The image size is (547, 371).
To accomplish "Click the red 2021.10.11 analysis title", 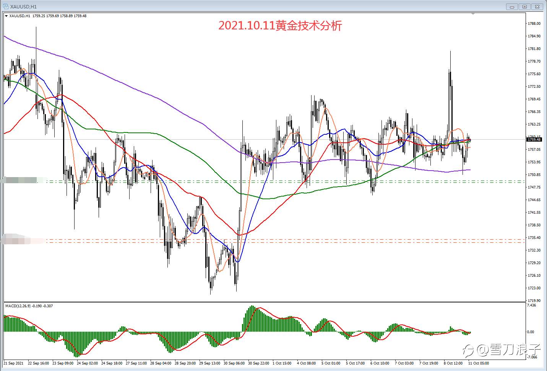I will [280, 26].
